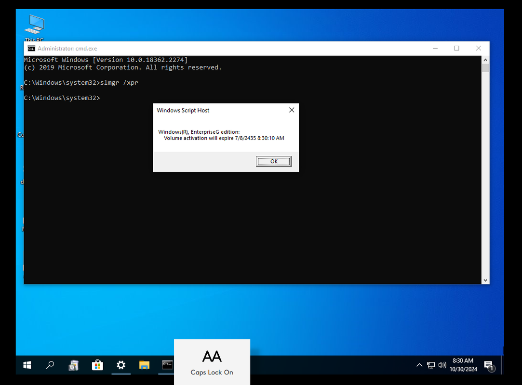Click OK in the Windows Script Host dialog
Viewport: 522px width, 385px height.
point(274,161)
